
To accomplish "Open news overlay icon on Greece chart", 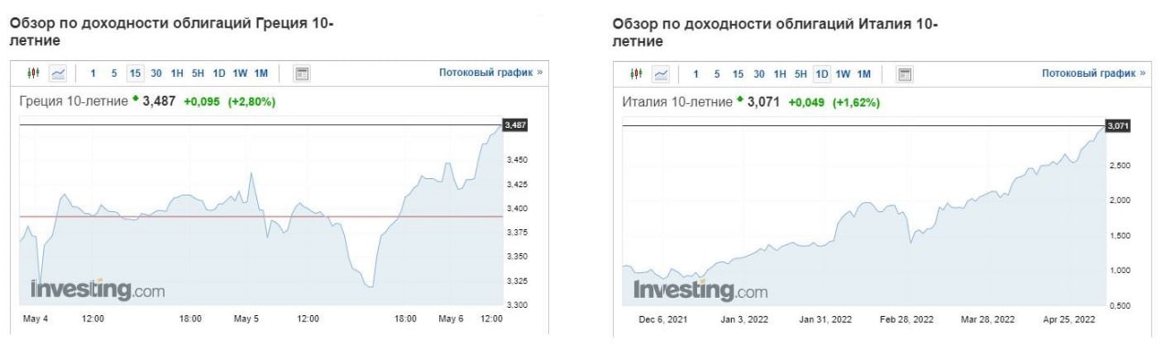I will (x=303, y=73).
